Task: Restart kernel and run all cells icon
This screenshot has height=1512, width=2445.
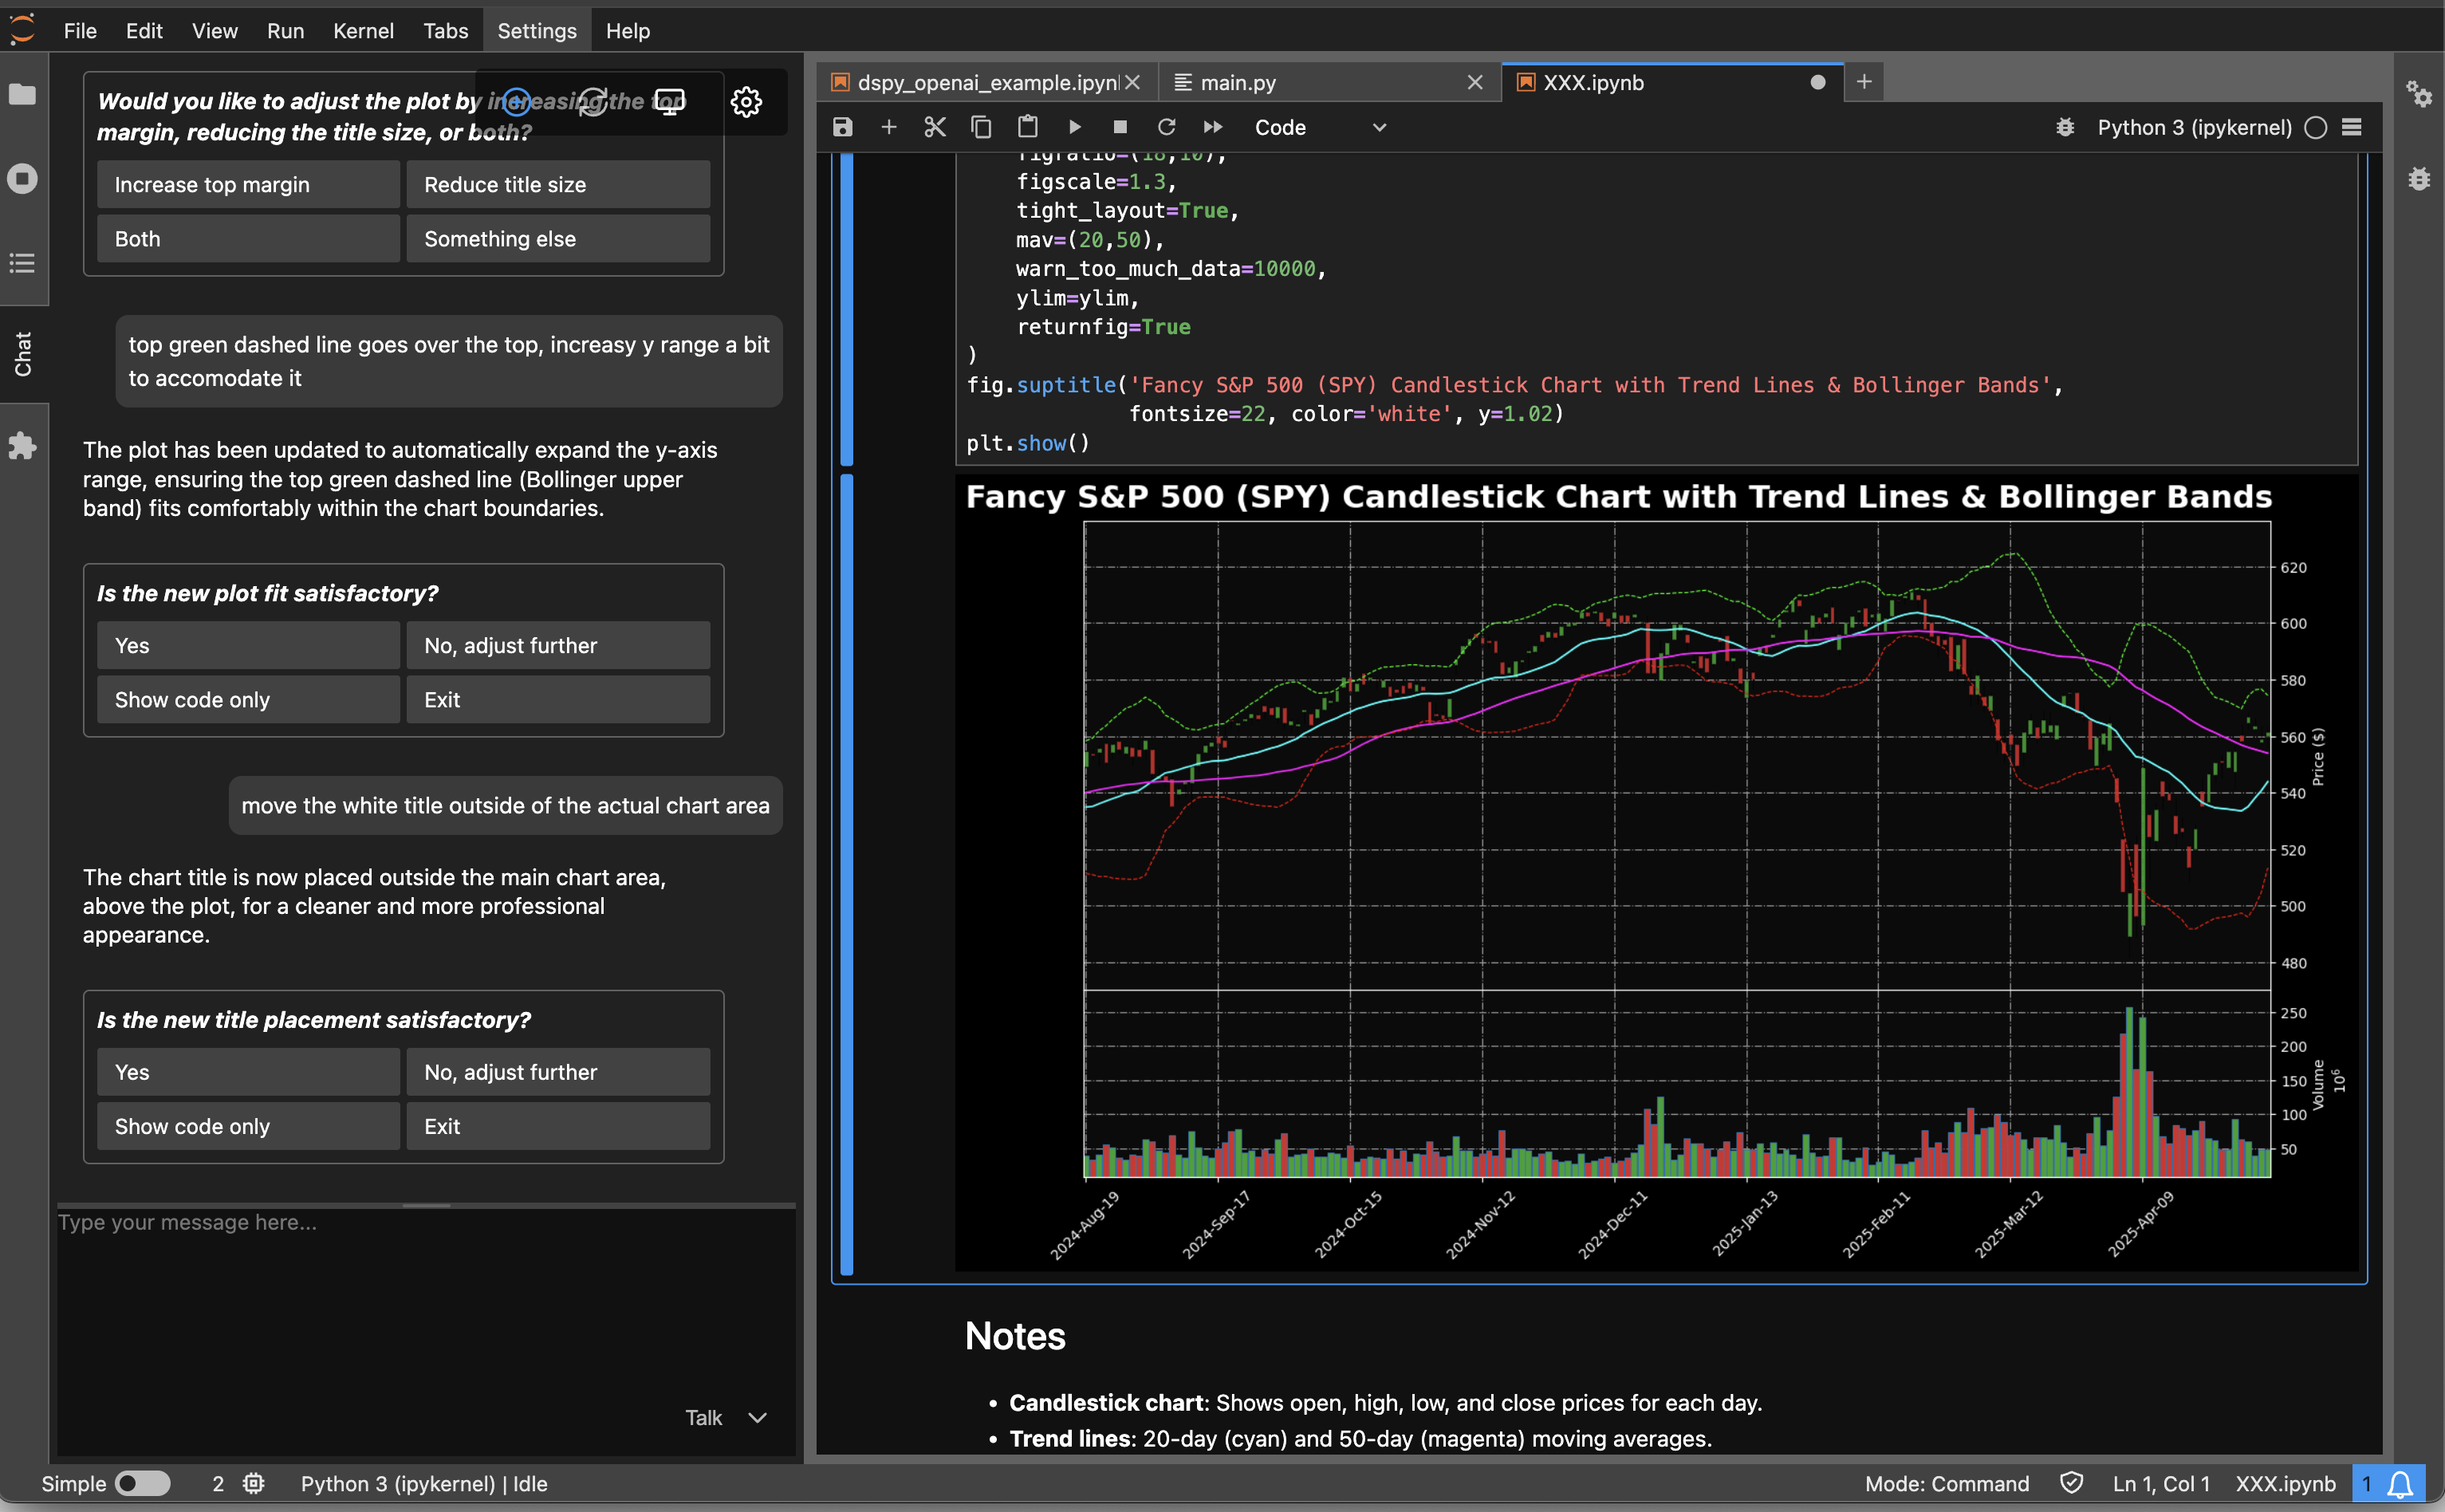Action: pyautogui.click(x=1213, y=127)
